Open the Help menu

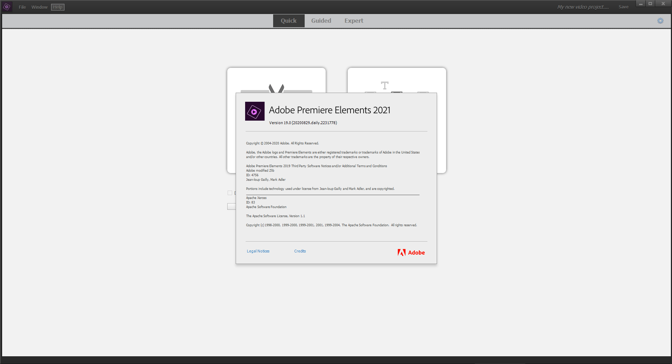(x=58, y=7)
